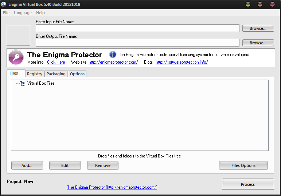The image size is (281, 196).
Task: Switch to the Files tab
Action: coord(16,73)
